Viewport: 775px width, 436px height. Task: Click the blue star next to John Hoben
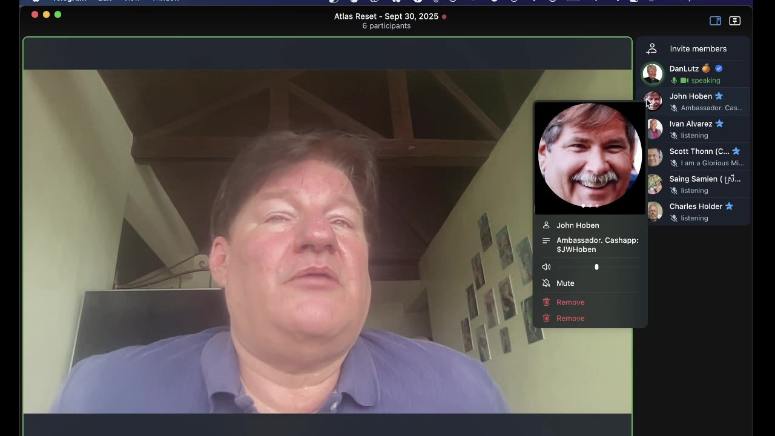[x=719, y=96]
